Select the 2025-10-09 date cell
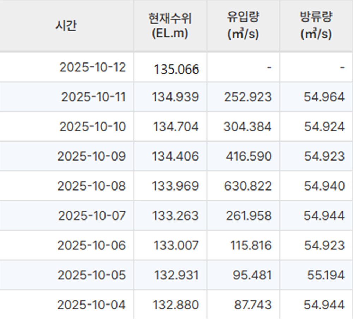 [91, 156]
